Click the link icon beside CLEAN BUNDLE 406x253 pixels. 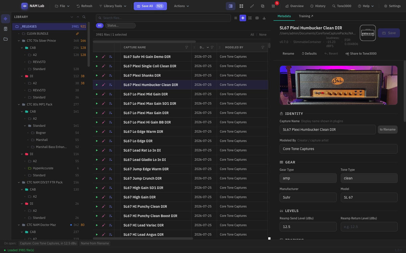tap(77, 34)
